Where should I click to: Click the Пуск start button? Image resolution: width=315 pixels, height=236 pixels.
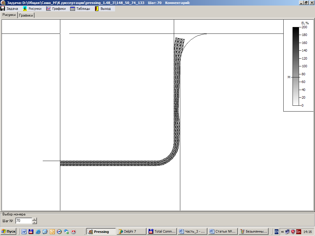coord(9,232)
